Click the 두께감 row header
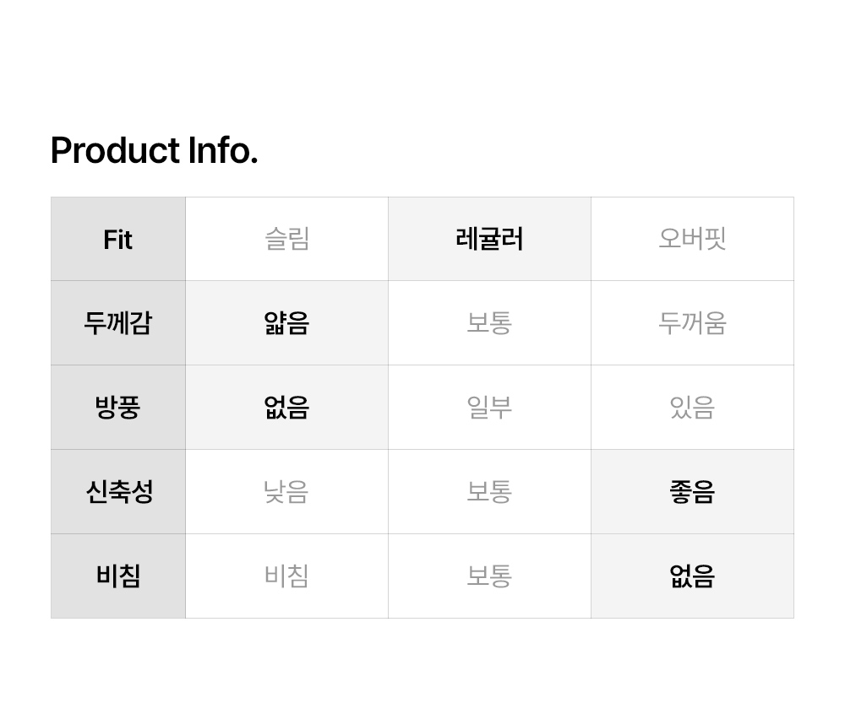Screen dimensions: 845x703 coord(118,323)
